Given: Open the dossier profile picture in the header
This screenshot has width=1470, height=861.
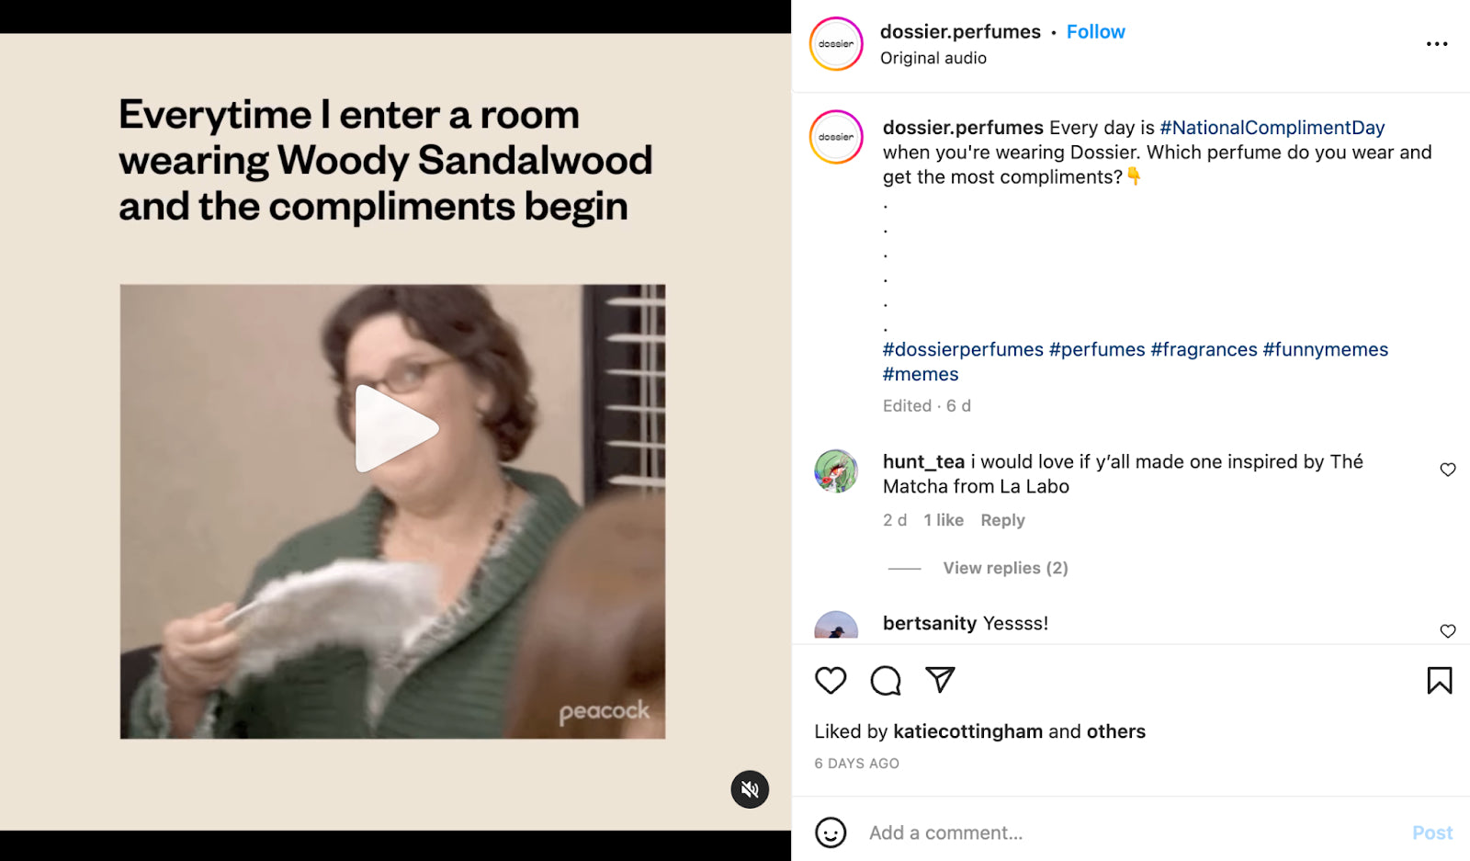Looking at the screenshot, I should (836, 44).
